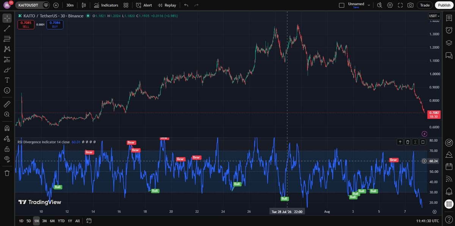The width and height of the screenshot is (455, 226).
Task: Enter fullscreen chart mode
Action: coord(400,5)
